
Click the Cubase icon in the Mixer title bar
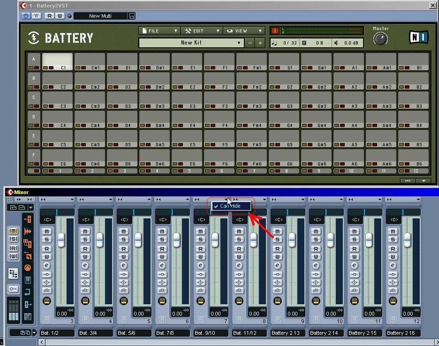pos(10,192)
